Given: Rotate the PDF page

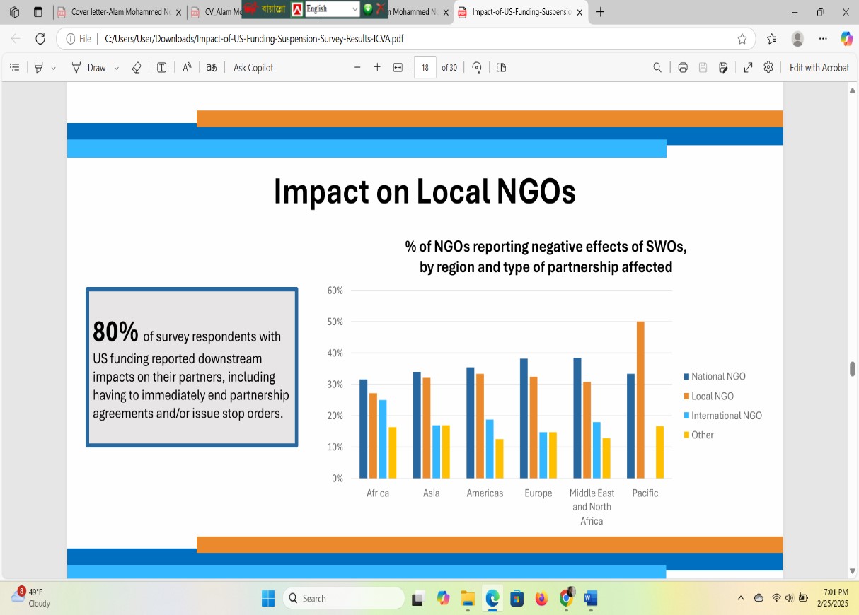Looking at the screenshot, I should [x=477, y=68].
